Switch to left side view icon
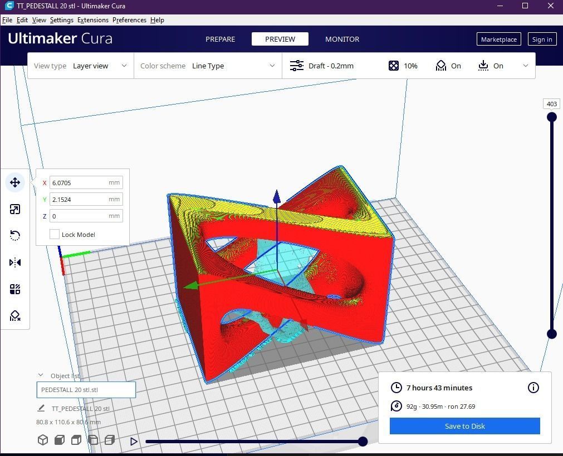The height and width of the screenshot is (456, 563). (93, 440)
